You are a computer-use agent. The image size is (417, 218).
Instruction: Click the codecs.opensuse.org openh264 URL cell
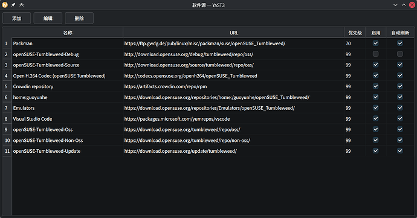[234, 75]
